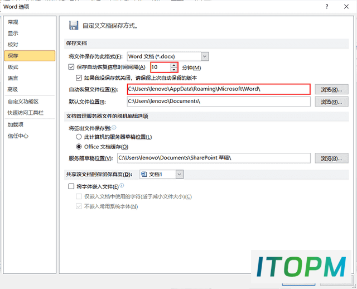This screenshot has height=289, width=357.
Task: Open 快速访问工具栏 settings
Action: [x=25, y=113]
